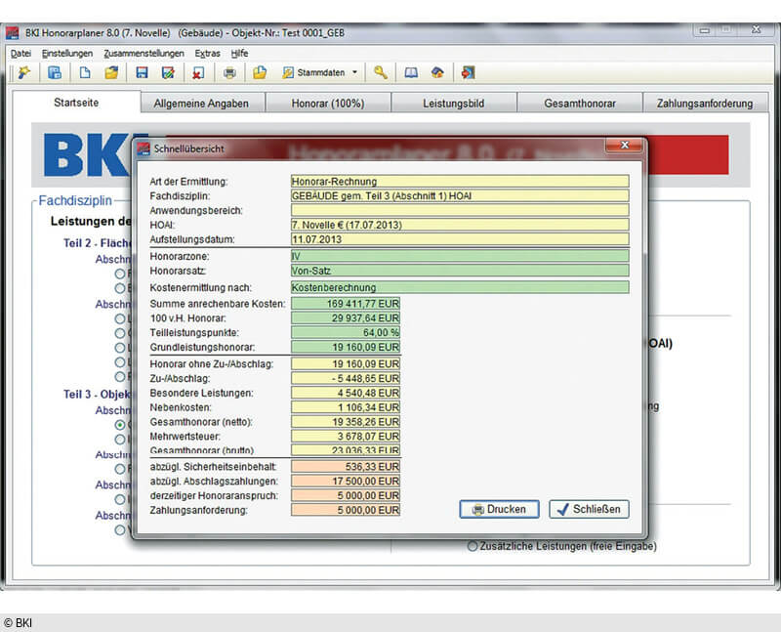Switch to the Gesamthonorar tab

point(580,104)
